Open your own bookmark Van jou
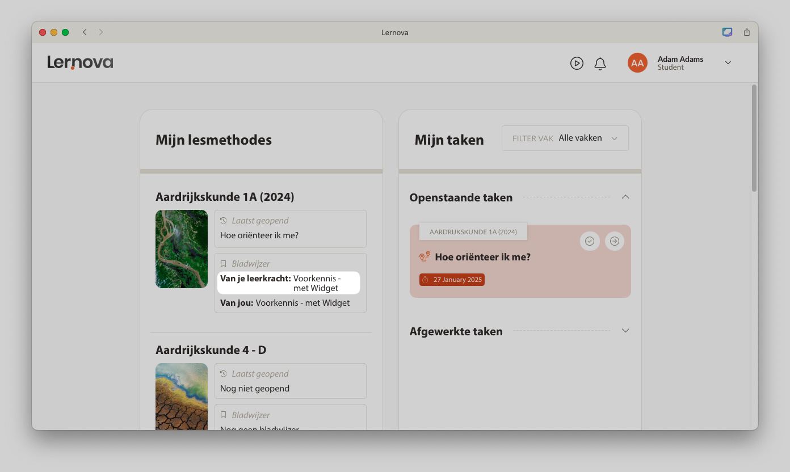This screenshot has height=472, width=790. (x=285, y=303)
